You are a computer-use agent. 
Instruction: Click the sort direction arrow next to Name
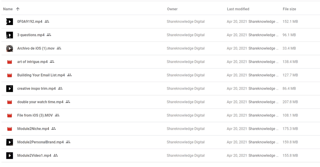coord(18,9)
